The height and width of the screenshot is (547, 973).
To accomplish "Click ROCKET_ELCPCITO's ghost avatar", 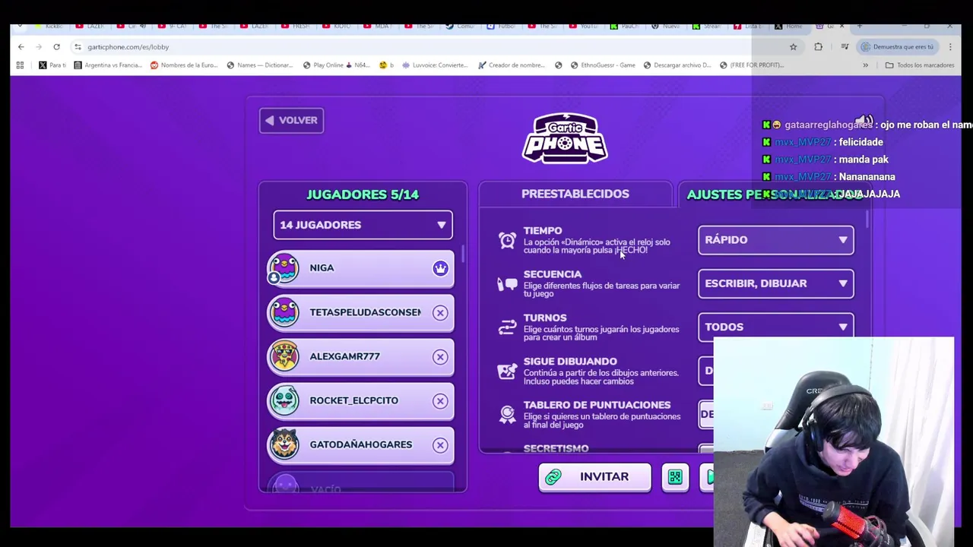I will coord(284,400).
